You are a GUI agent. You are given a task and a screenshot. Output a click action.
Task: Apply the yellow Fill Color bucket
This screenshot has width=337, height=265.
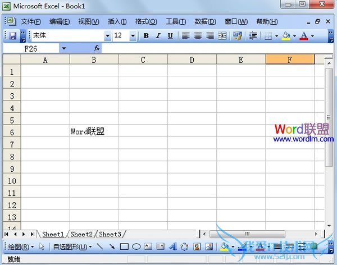click(x=286, y=36)
